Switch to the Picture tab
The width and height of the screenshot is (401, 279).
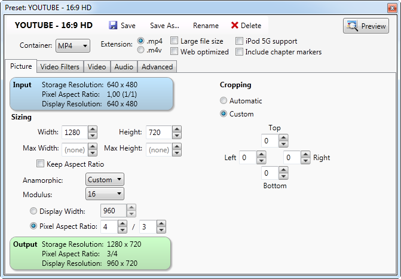21,66
